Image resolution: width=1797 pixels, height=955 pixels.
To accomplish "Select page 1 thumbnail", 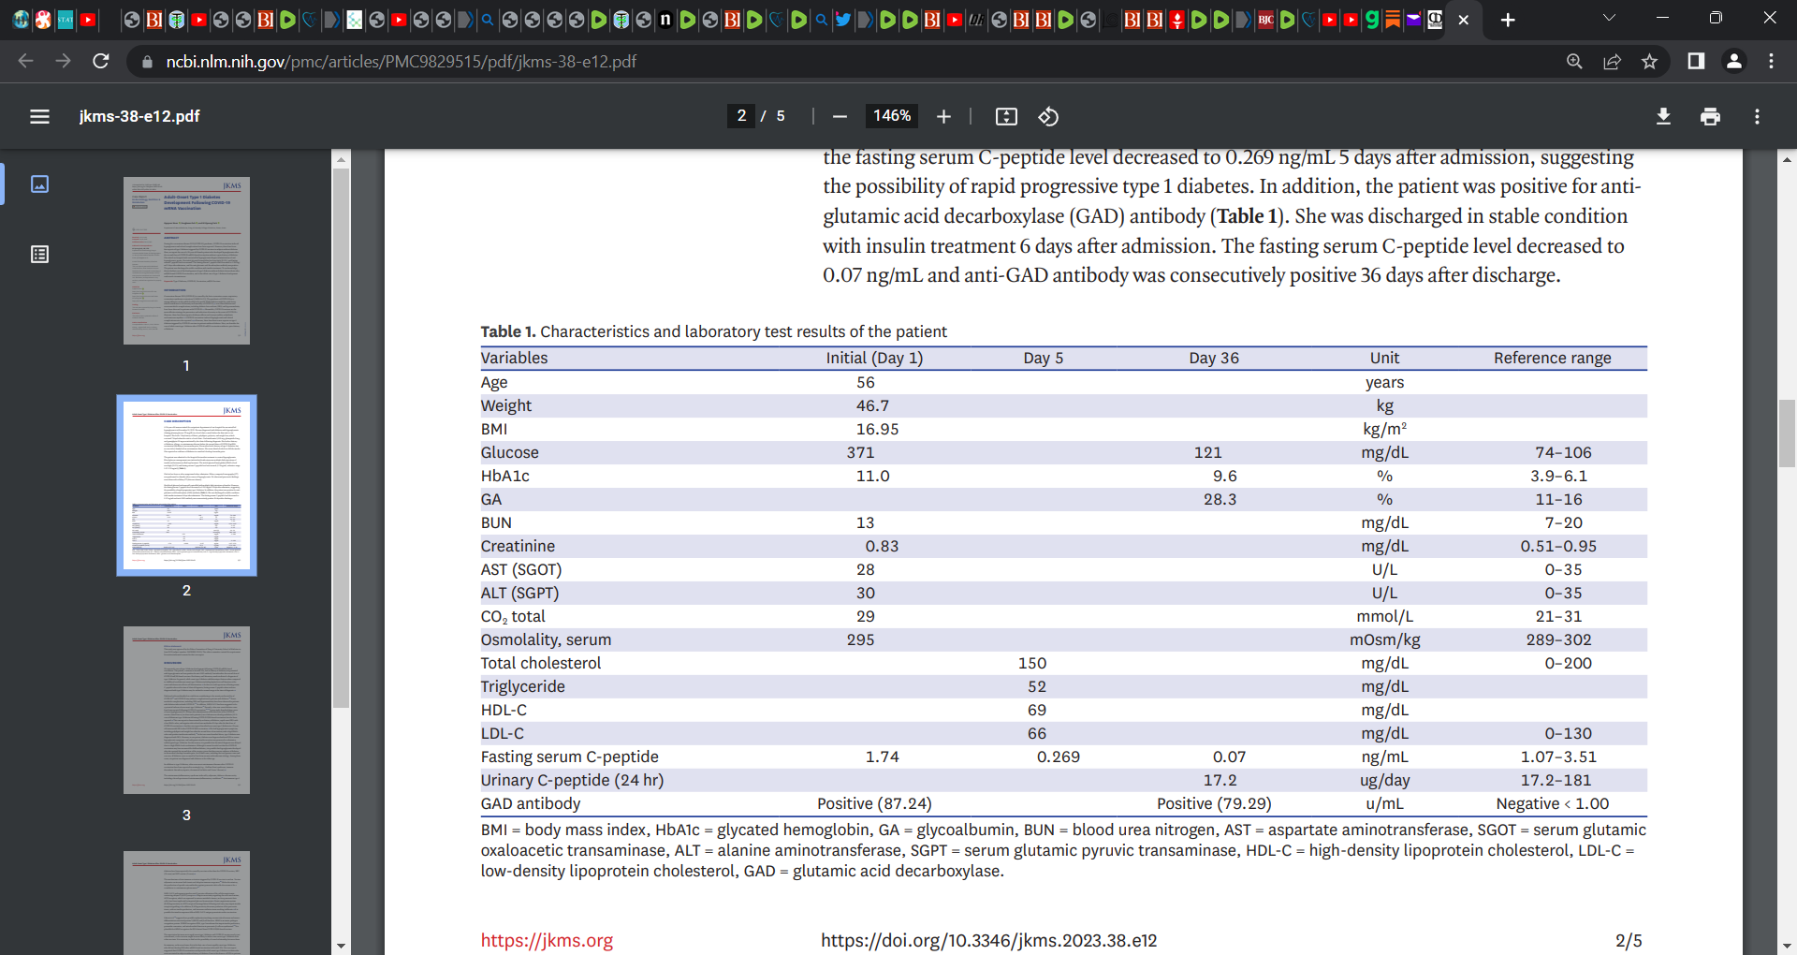I will point(186,260).
